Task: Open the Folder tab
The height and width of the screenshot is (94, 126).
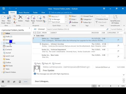Action: [x=35, y=13]
